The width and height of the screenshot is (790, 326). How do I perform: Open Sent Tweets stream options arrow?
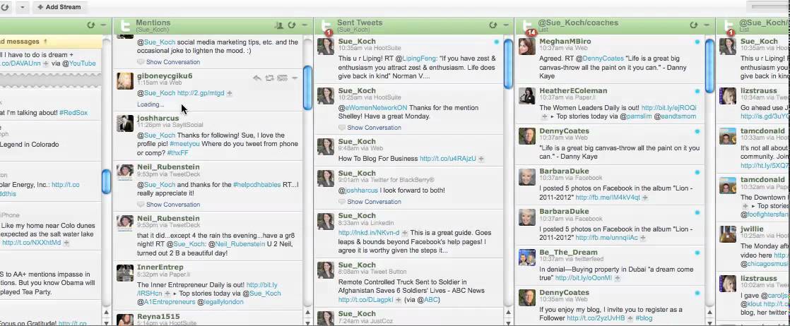506,25
